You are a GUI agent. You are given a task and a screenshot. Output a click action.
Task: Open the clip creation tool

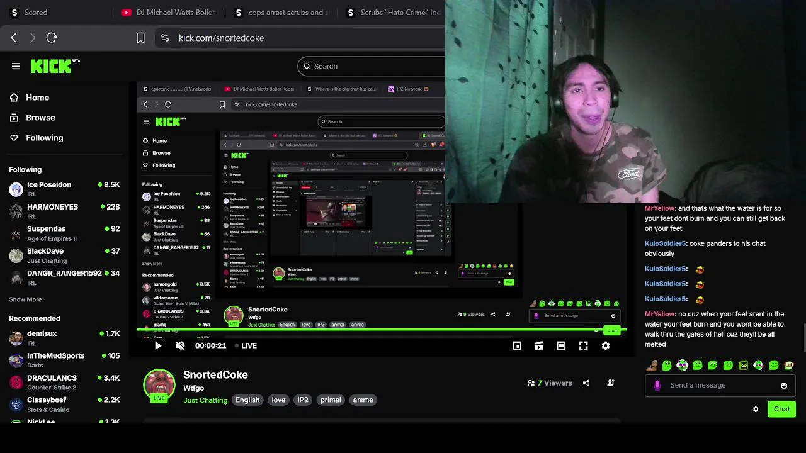[x=539, y=345]
